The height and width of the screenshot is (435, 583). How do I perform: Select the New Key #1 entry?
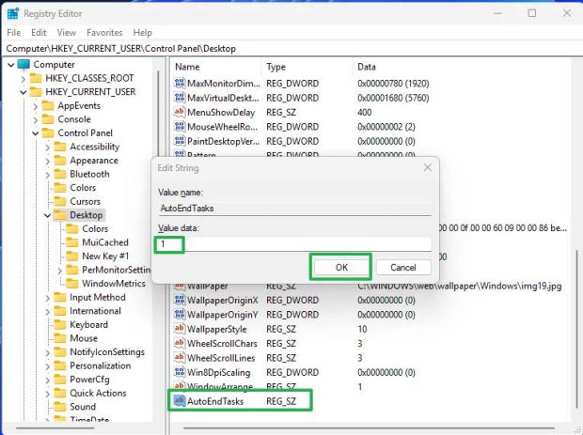[105, 256]
